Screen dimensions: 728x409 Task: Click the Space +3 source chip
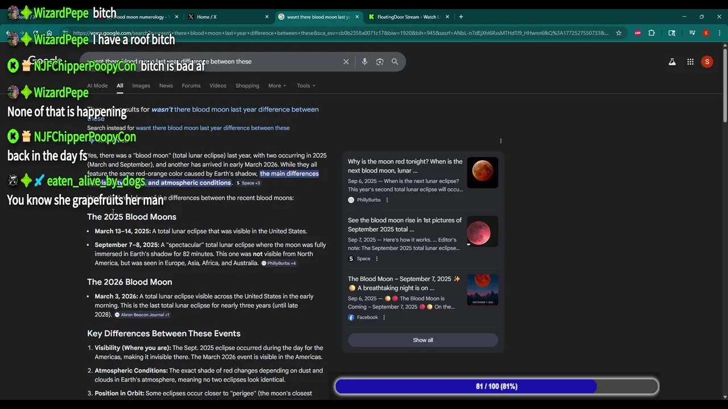click(248, 183)
